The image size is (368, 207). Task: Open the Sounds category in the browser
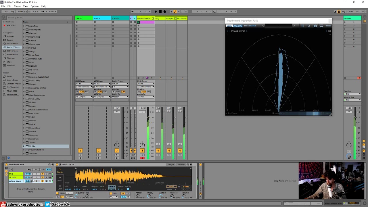[10, 37]
